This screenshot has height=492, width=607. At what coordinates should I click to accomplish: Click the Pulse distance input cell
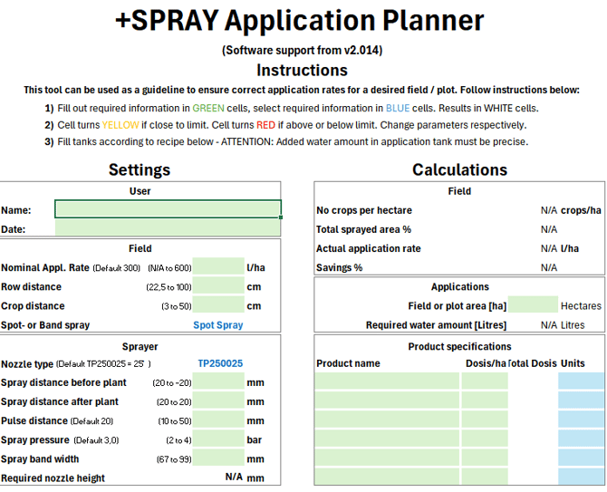click(218, 420)
